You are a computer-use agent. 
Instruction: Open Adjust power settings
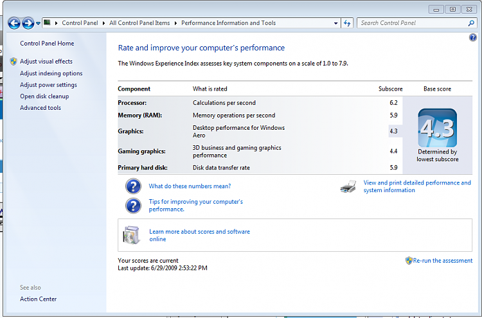click(x=48, y=85)
